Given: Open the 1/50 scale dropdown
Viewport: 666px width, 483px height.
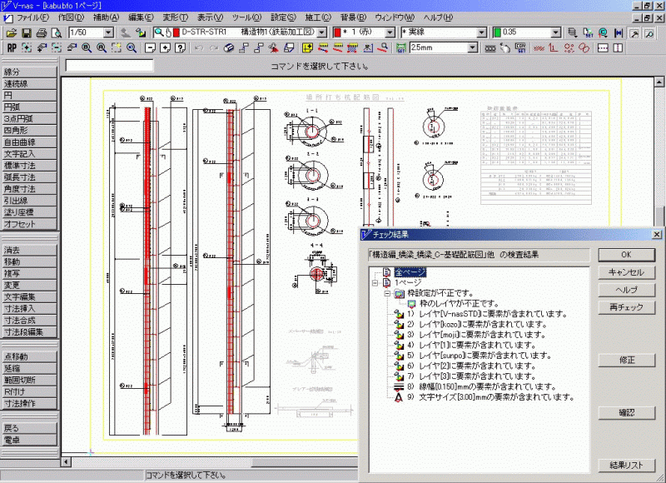Looking at the screenshot, I should (109, 32).
